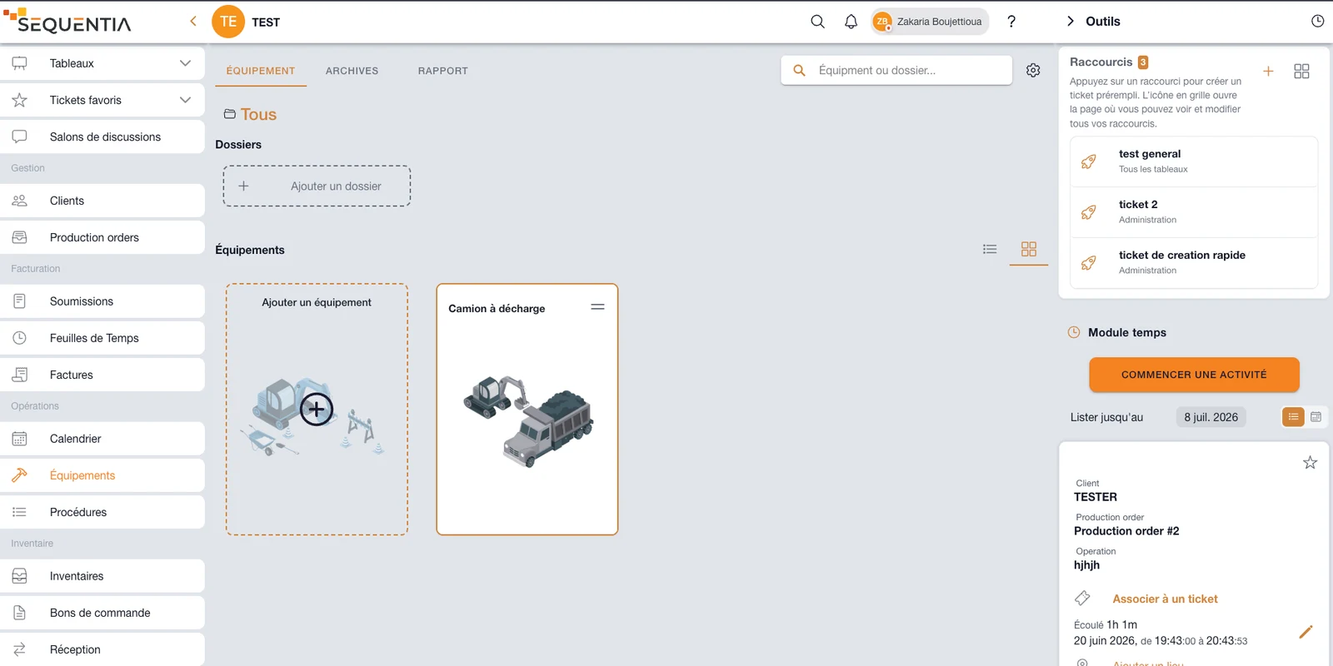
Task: Switch to the ÉQUIPEMENT tab
Action: pyautogui.click(x=261, y=71)
